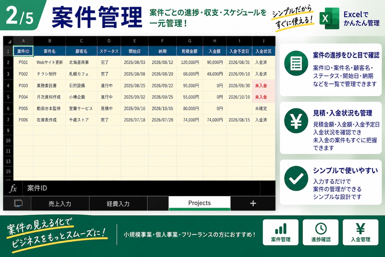Select the 未入金 cell in row P004
This screenshot has height=257, width=385.
pos(264,97)
